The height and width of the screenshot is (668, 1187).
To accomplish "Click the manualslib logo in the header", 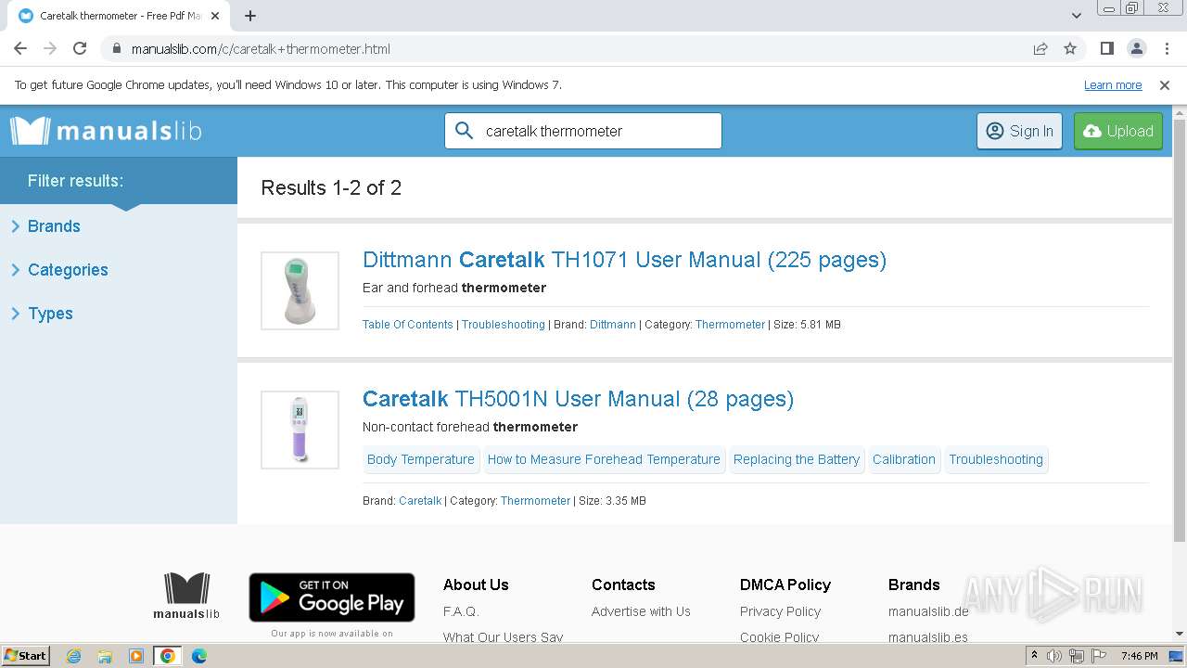I will tap(106, 131).
